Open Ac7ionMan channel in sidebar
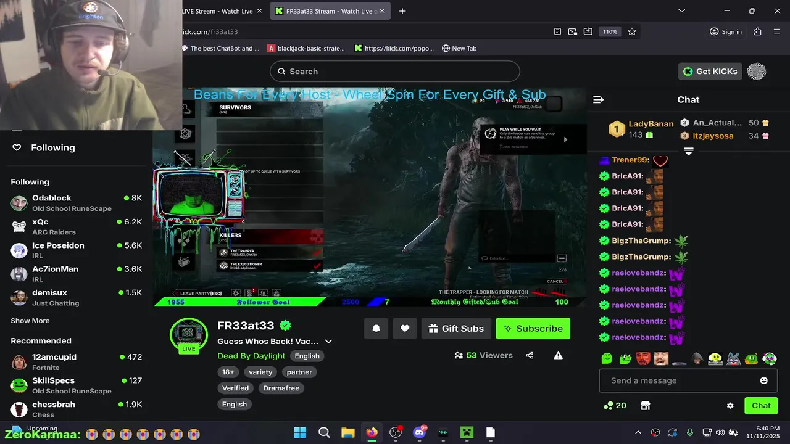This screenshot has width=790, height=444. 77,274
